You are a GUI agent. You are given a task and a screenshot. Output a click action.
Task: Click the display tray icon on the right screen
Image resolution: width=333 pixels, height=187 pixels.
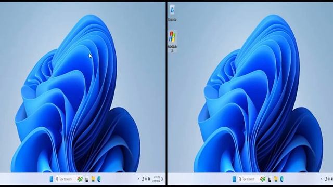click(x=326, y=179)
